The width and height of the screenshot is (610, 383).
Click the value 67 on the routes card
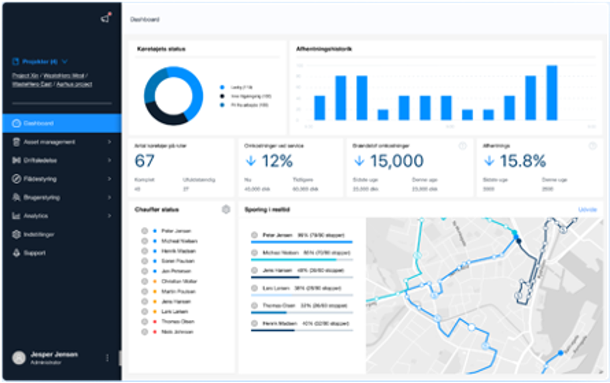click(x=144, y=161)
